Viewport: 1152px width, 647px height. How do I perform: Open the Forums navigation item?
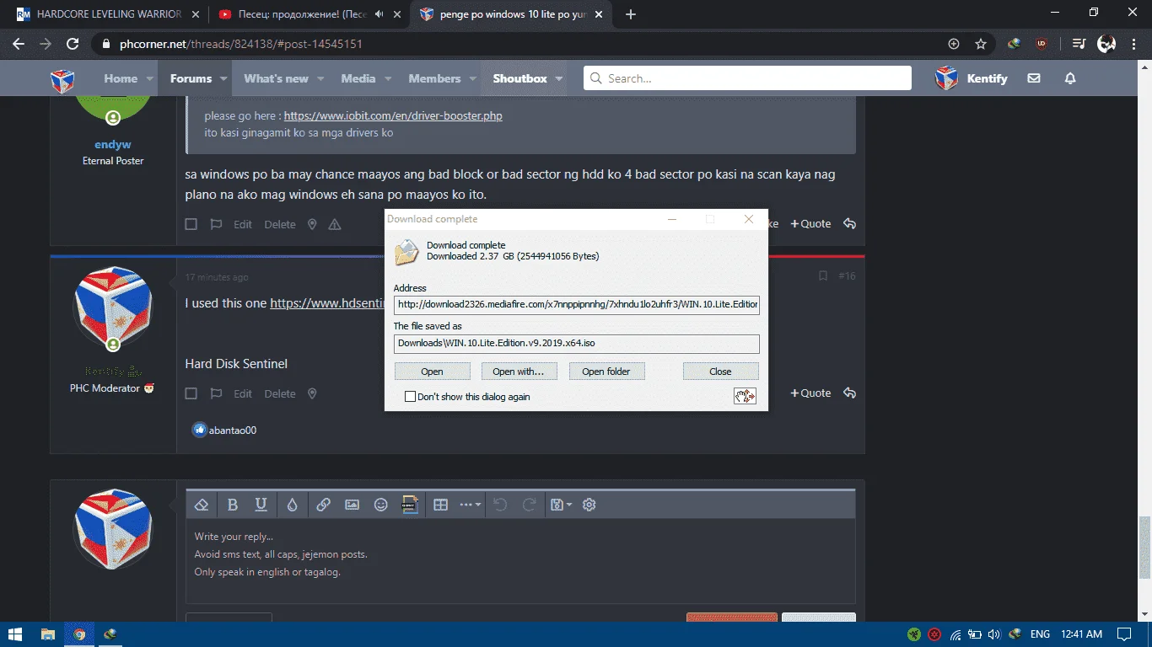pos(191,78)
